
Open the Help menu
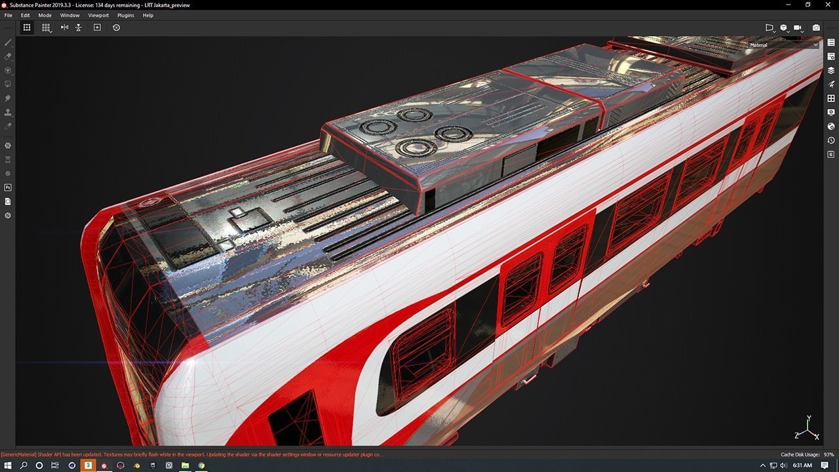tap(148, 15)
